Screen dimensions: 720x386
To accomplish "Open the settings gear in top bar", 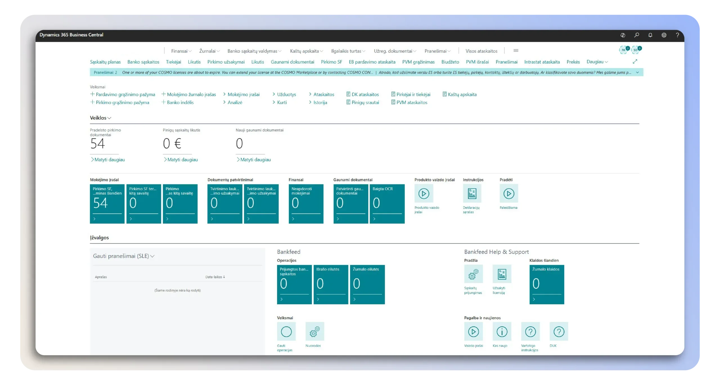I will pyautogui.click(x=664, y=35).
